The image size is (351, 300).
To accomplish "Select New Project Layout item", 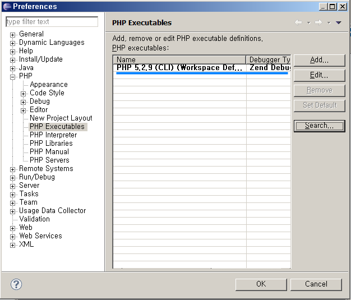I will coord(61,118).
